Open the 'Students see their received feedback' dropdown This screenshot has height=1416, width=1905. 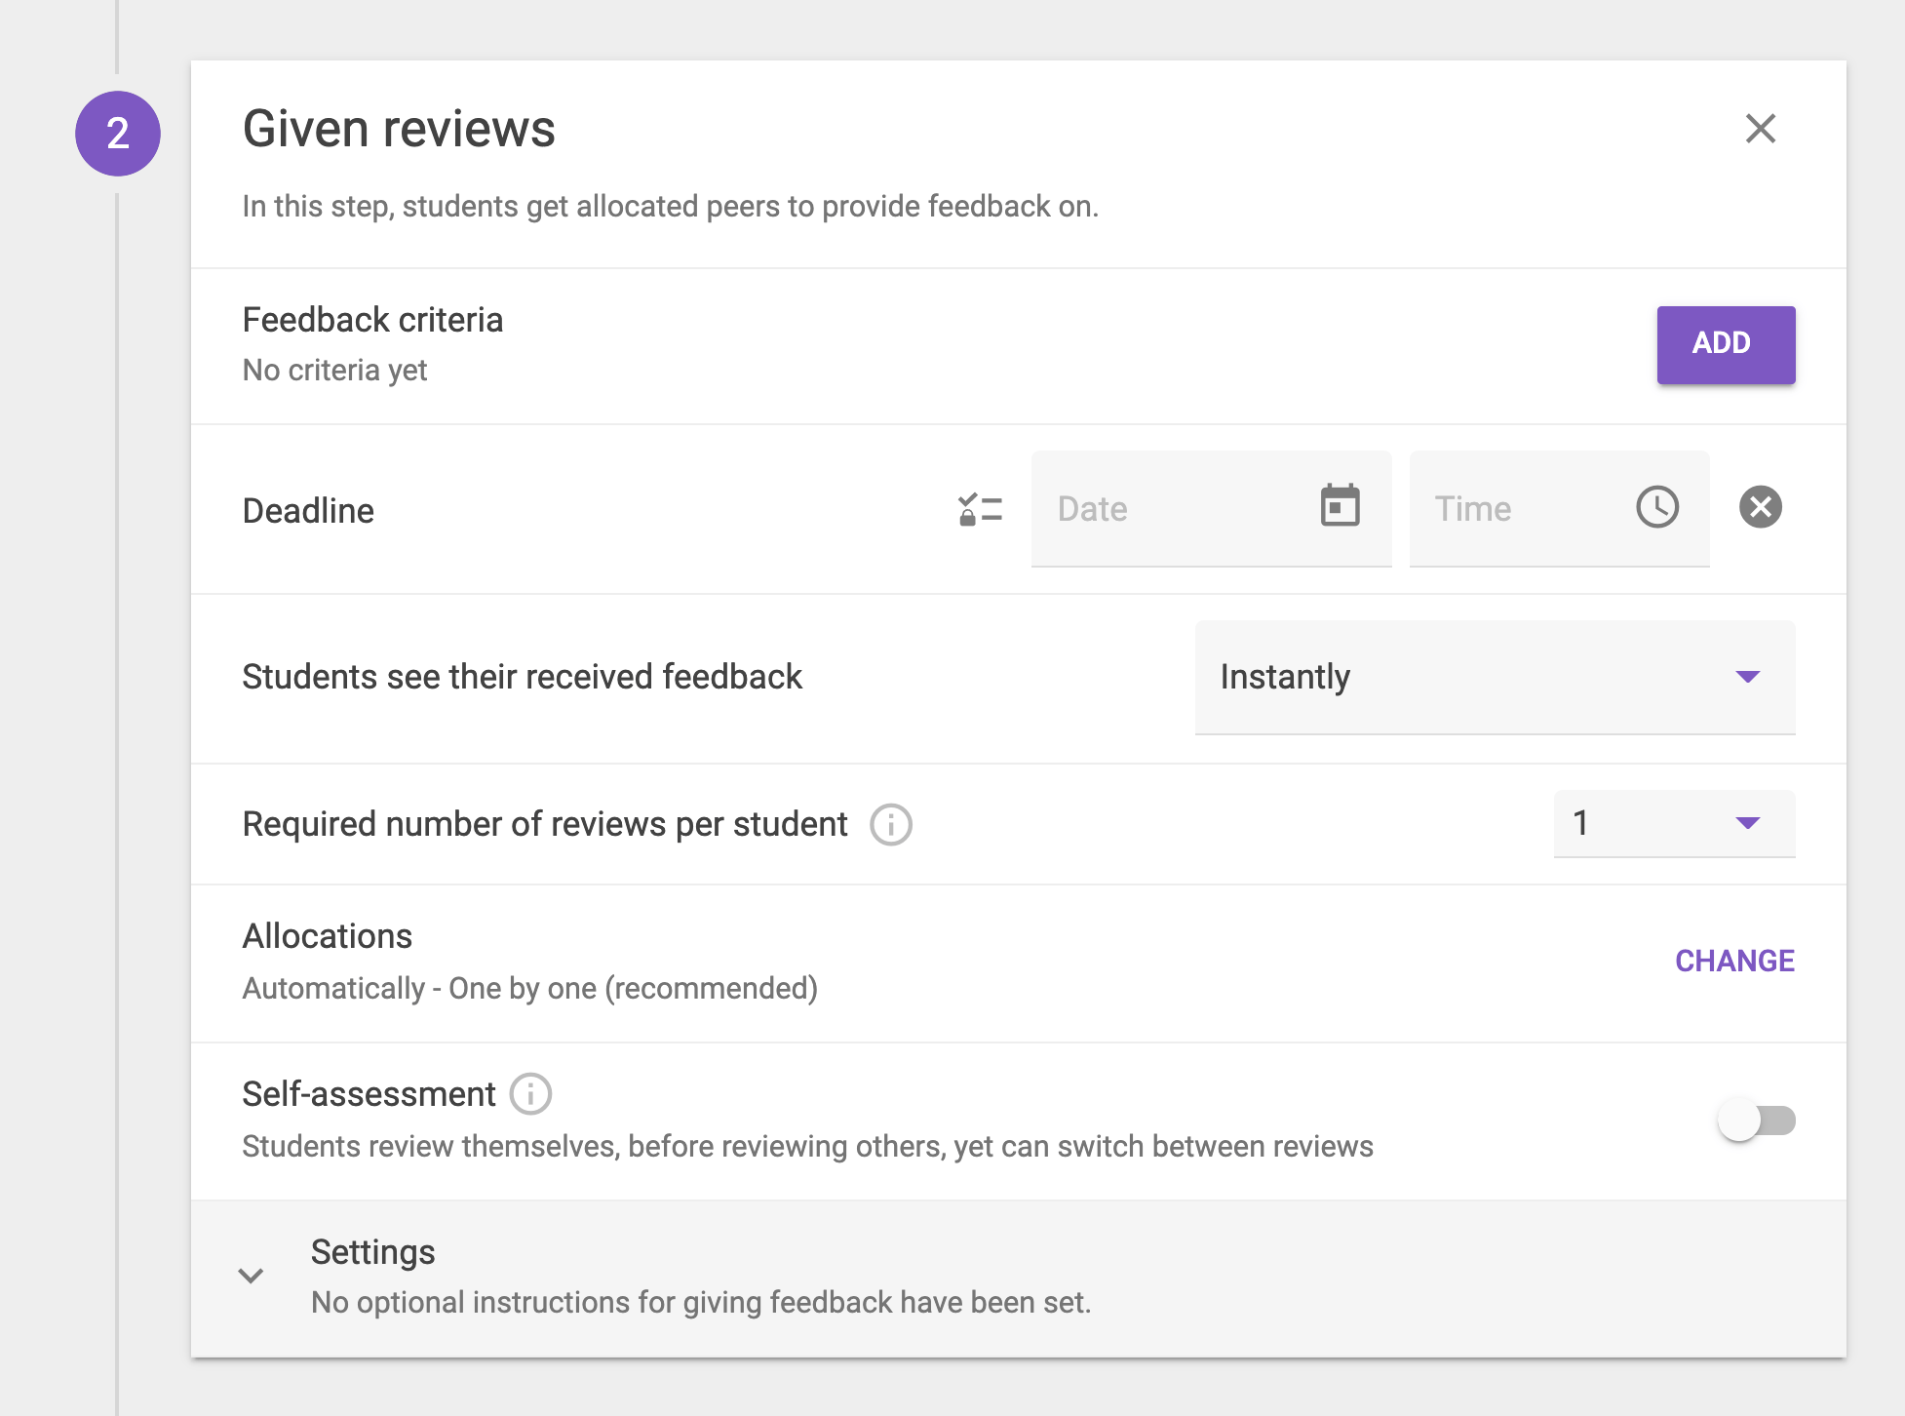[1494, 677]
